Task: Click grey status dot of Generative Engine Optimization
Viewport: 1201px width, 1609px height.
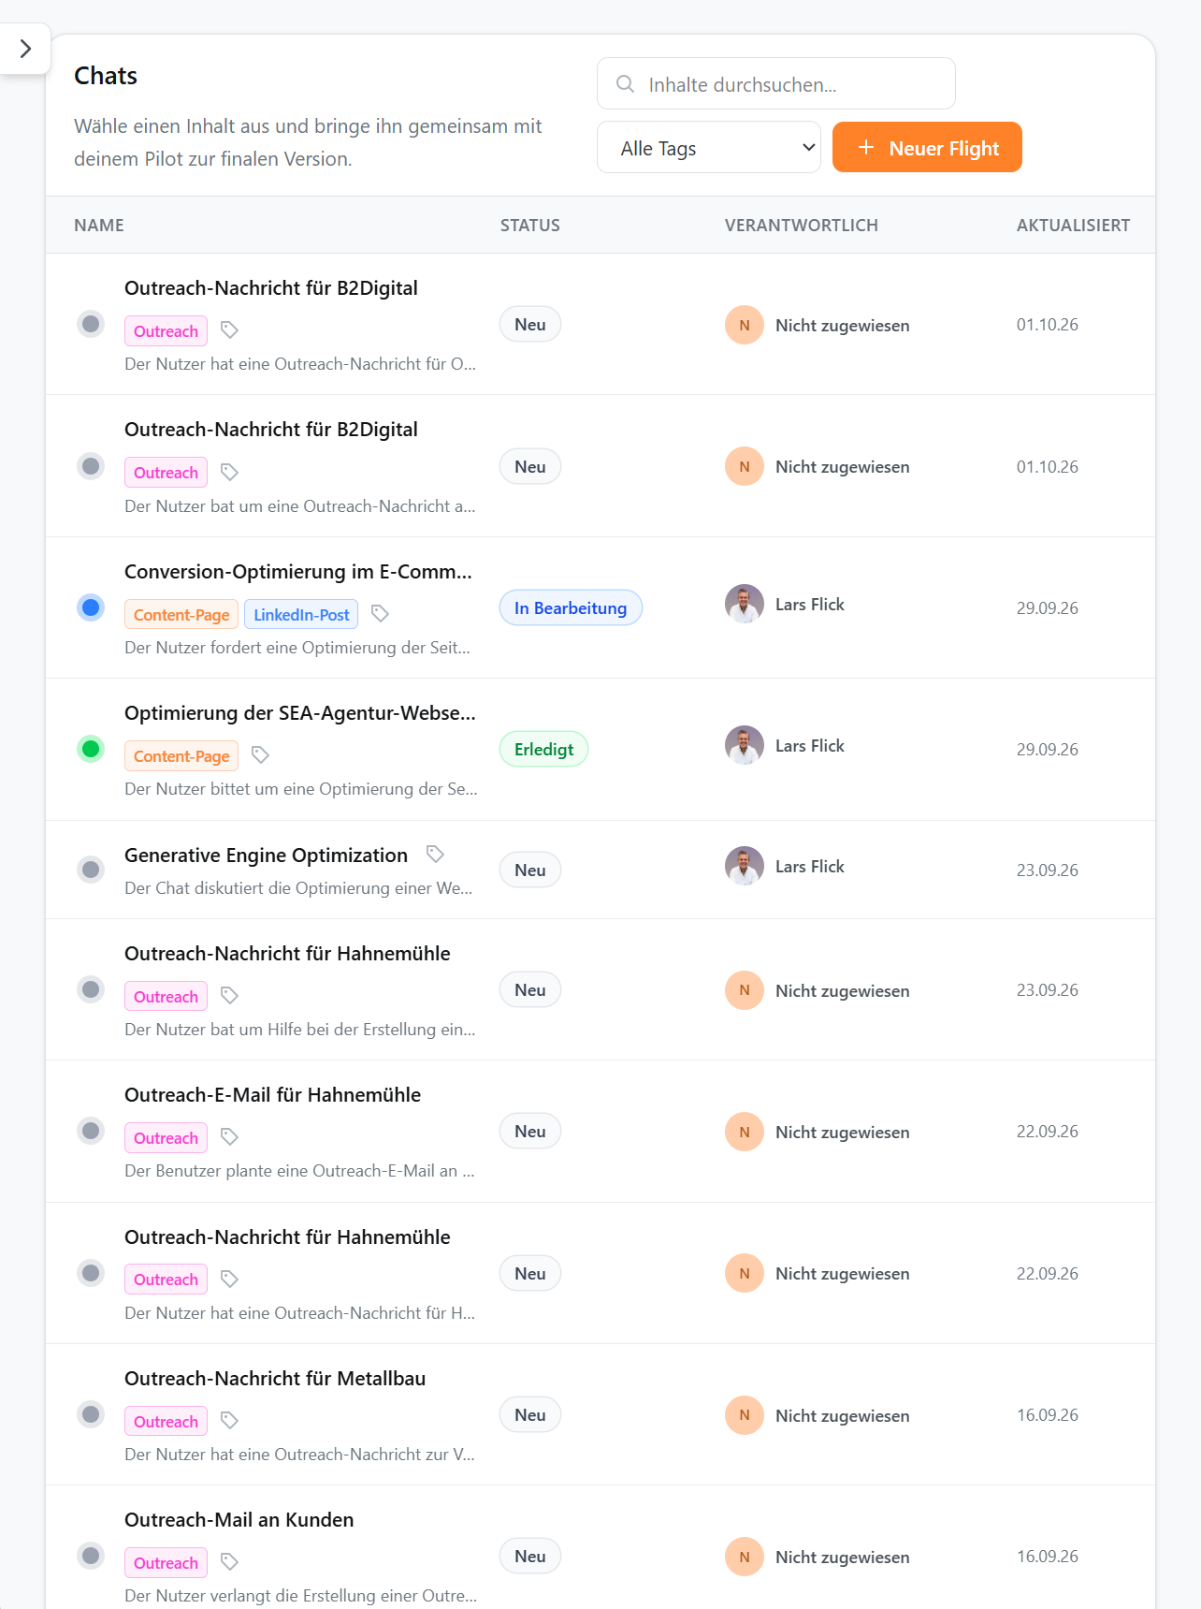Action: [91, 870]
